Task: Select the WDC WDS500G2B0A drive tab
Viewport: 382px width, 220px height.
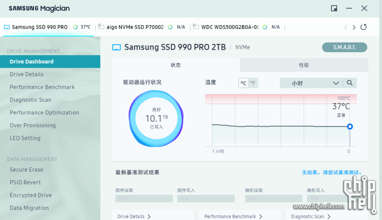Action: coord(238,27)
